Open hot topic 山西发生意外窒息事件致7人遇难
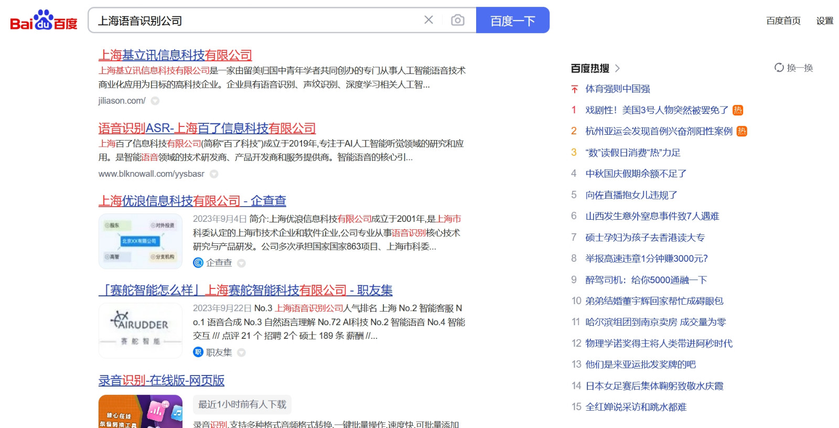This screenshot has height=428, width=839. [x=652, y=216]
